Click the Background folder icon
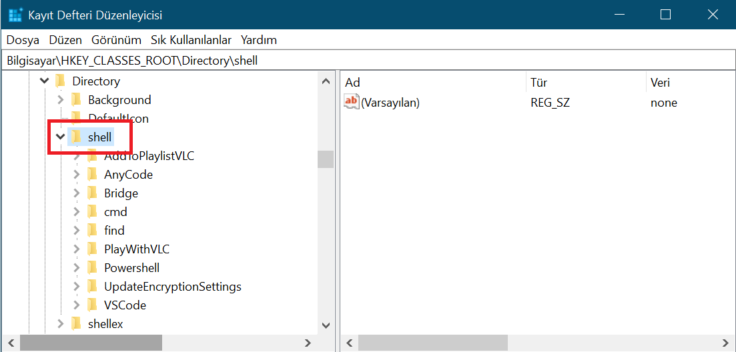The height and width of the screenshot is (352, 736). tap(76, 100)
